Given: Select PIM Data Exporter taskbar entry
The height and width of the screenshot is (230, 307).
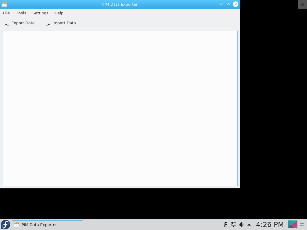Looking at the screenshot, I should [47, 225].
